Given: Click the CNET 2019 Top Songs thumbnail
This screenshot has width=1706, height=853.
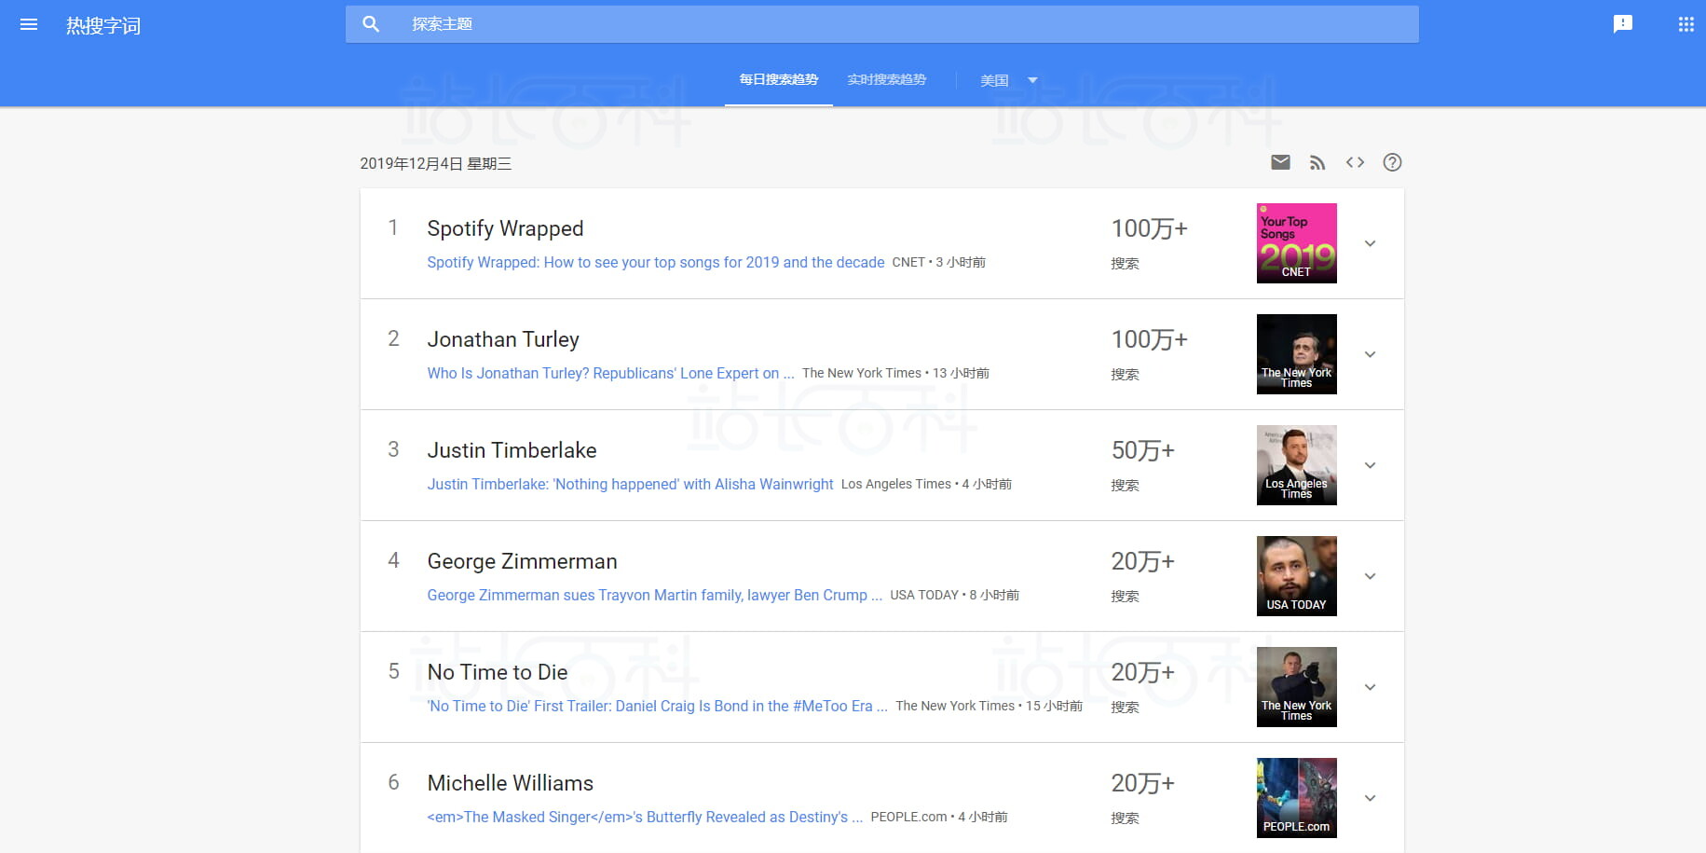Looking at the screenshot, I should click(1296, 243).
